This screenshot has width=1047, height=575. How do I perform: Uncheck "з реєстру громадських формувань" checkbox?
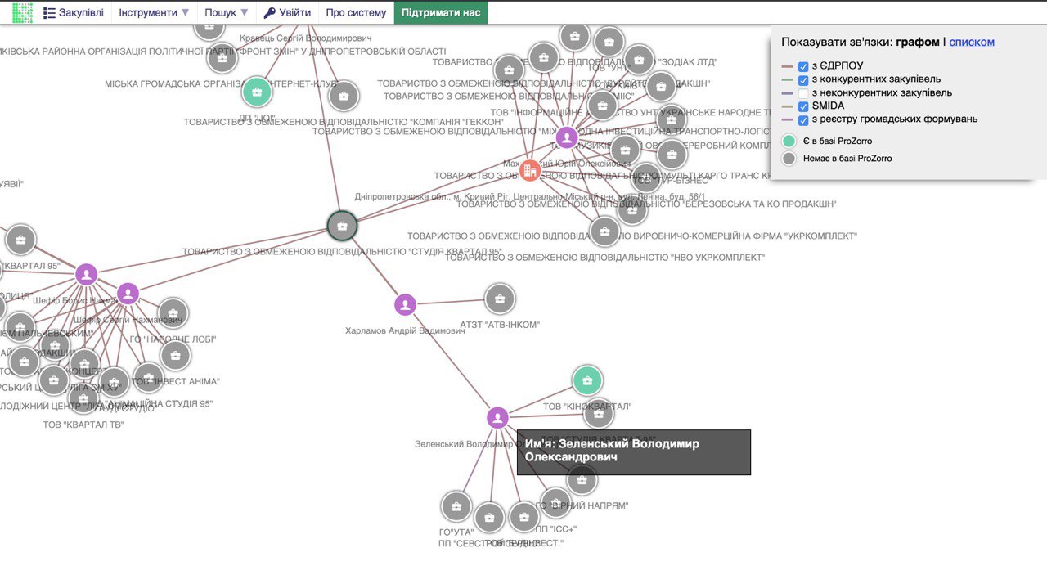pos(803,120)
